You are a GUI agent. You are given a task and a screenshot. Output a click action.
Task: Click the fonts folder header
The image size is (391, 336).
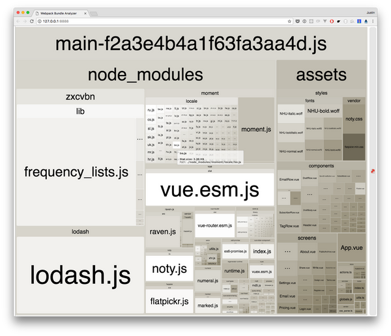point(310,101)
